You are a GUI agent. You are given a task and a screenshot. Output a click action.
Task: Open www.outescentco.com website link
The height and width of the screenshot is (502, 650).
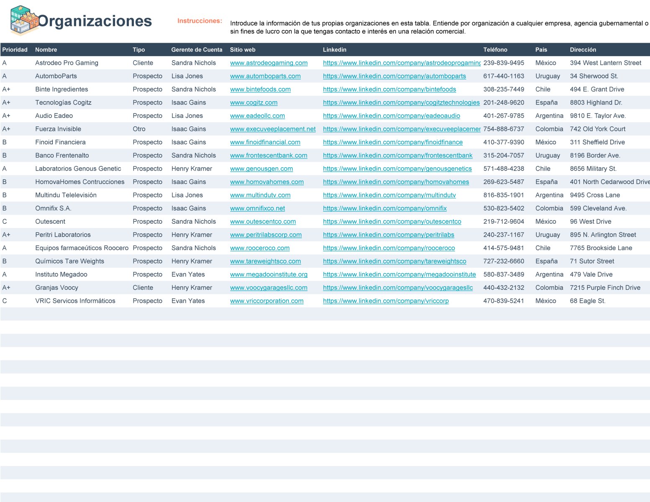tap(263, 222)
